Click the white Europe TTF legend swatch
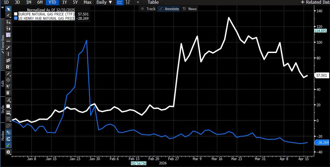Image resolution: width=330 pixels, height=167 pixels. pos(16,14)
